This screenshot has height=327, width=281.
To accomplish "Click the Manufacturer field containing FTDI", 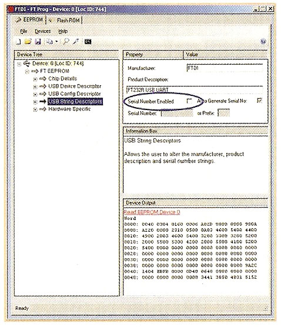I will click(x=225, y=68).
